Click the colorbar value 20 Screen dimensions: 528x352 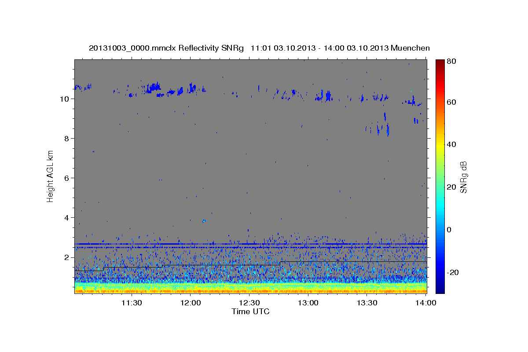click(x=451, y=187)
